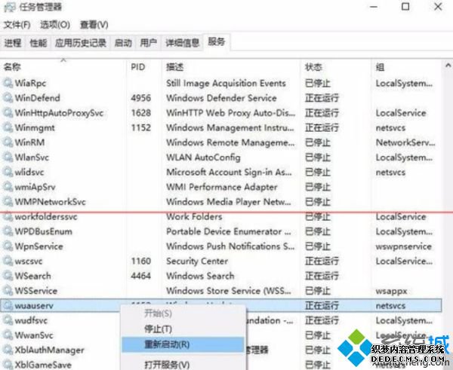Click the scrollbar up arrow
Viewport: 453px width, 370px height.
coord(448,66)
